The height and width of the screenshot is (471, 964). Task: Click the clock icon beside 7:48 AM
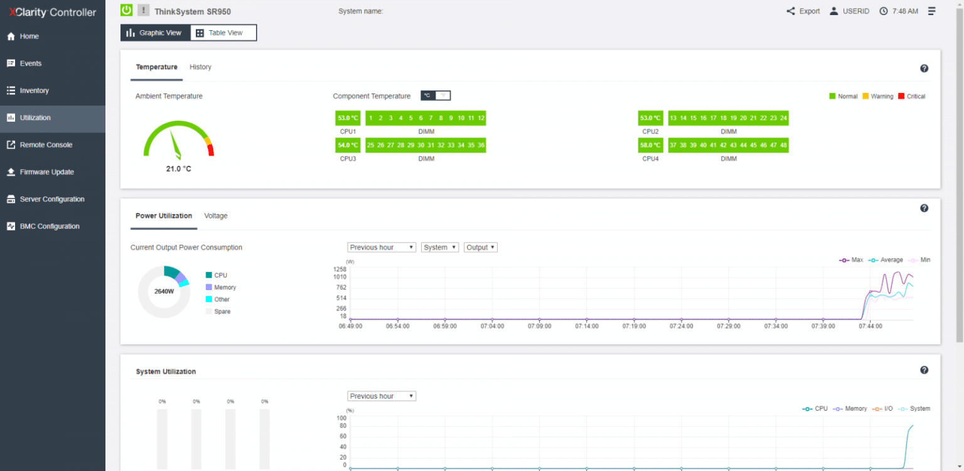884,11
